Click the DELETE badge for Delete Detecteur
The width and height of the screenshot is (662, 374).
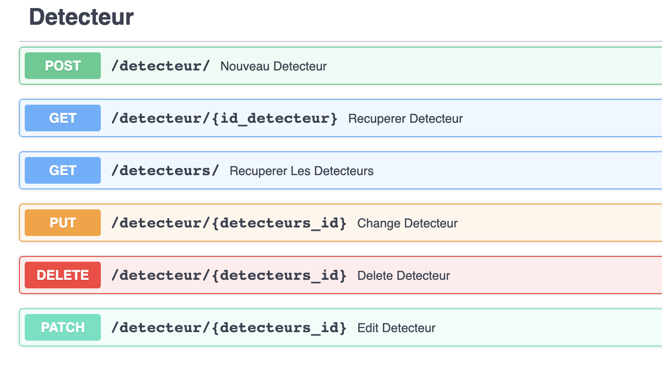pyautogui.click(x=62, y=275)
